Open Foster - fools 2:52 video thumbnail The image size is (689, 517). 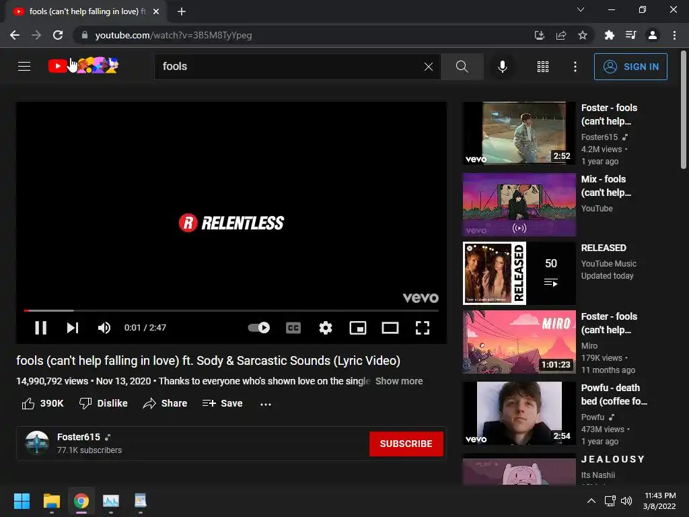click(x=519, y=133)
